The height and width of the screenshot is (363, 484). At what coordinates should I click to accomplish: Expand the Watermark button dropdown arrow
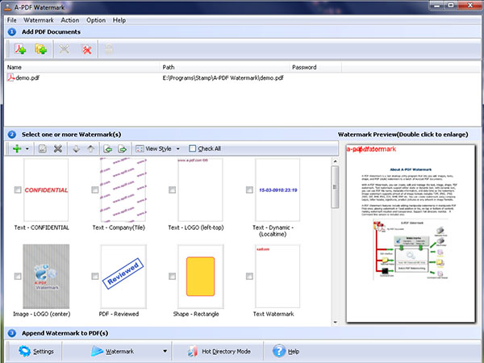(165, 351)
